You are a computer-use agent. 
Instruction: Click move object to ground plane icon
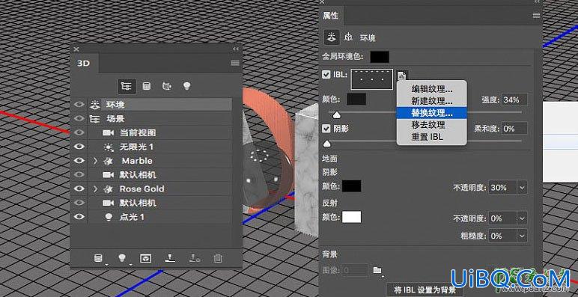click(170, 259)
